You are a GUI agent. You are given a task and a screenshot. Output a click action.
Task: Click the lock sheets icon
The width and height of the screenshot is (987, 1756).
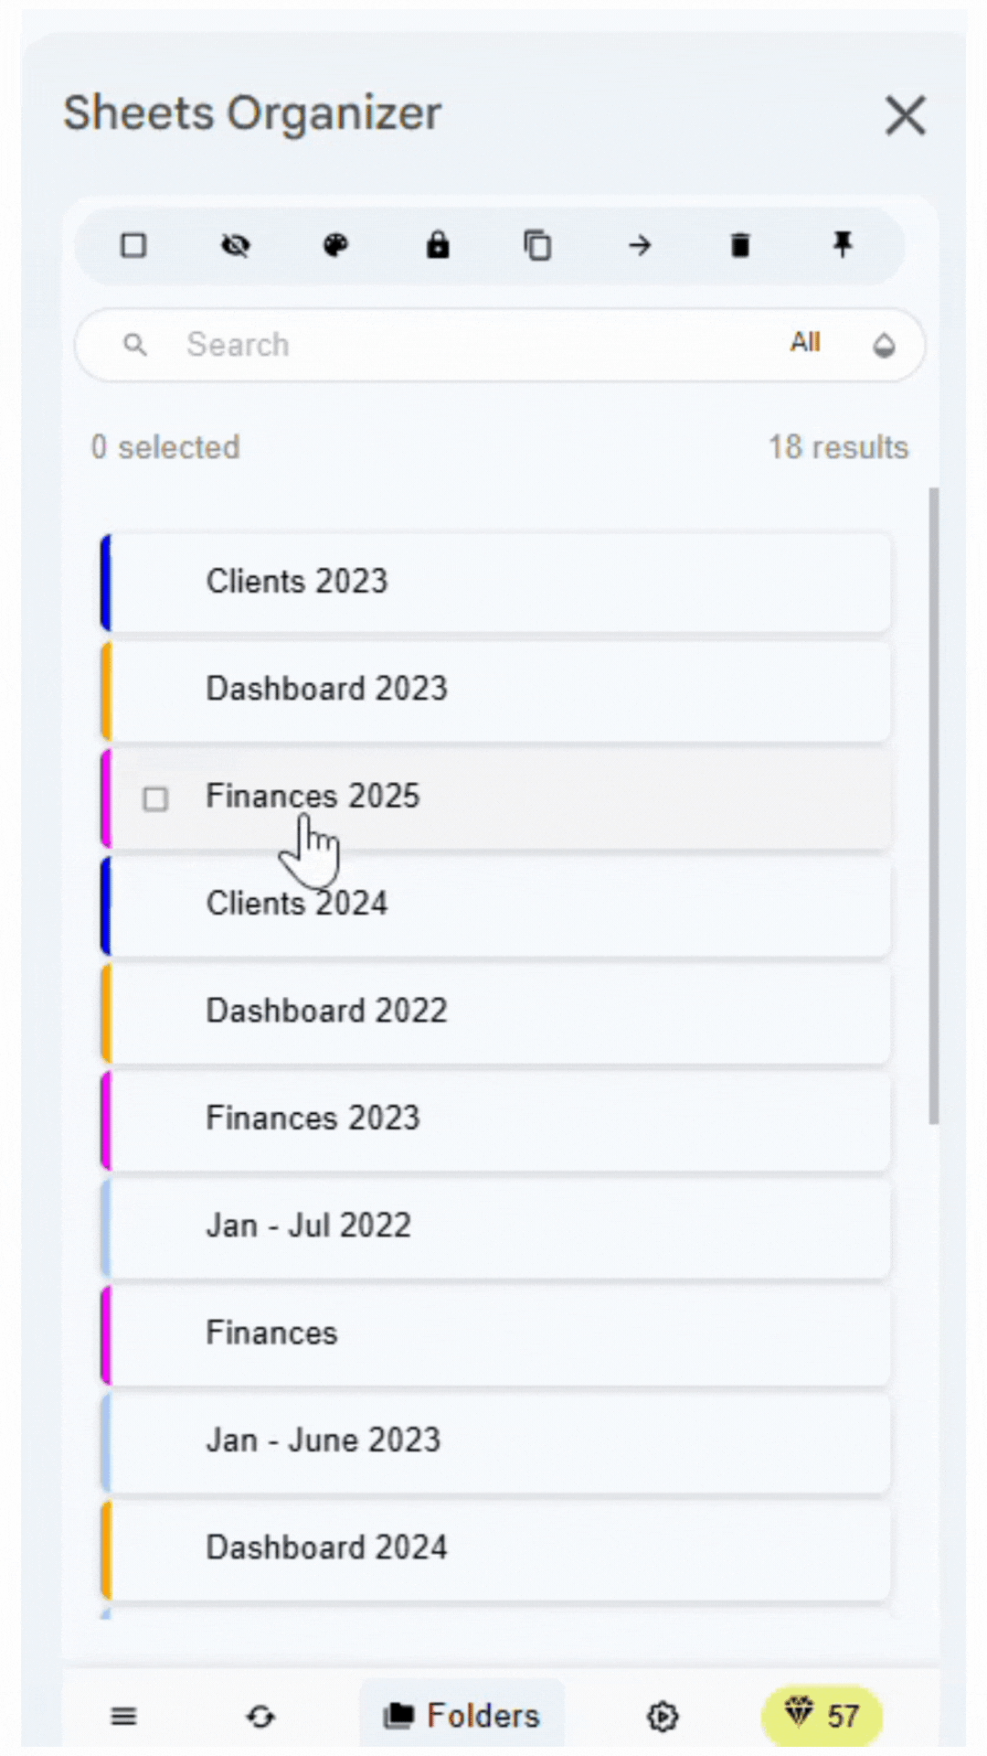pyautogui.click(x=438, y=245)
